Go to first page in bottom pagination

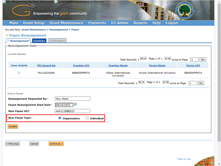[x=140, y=82]
